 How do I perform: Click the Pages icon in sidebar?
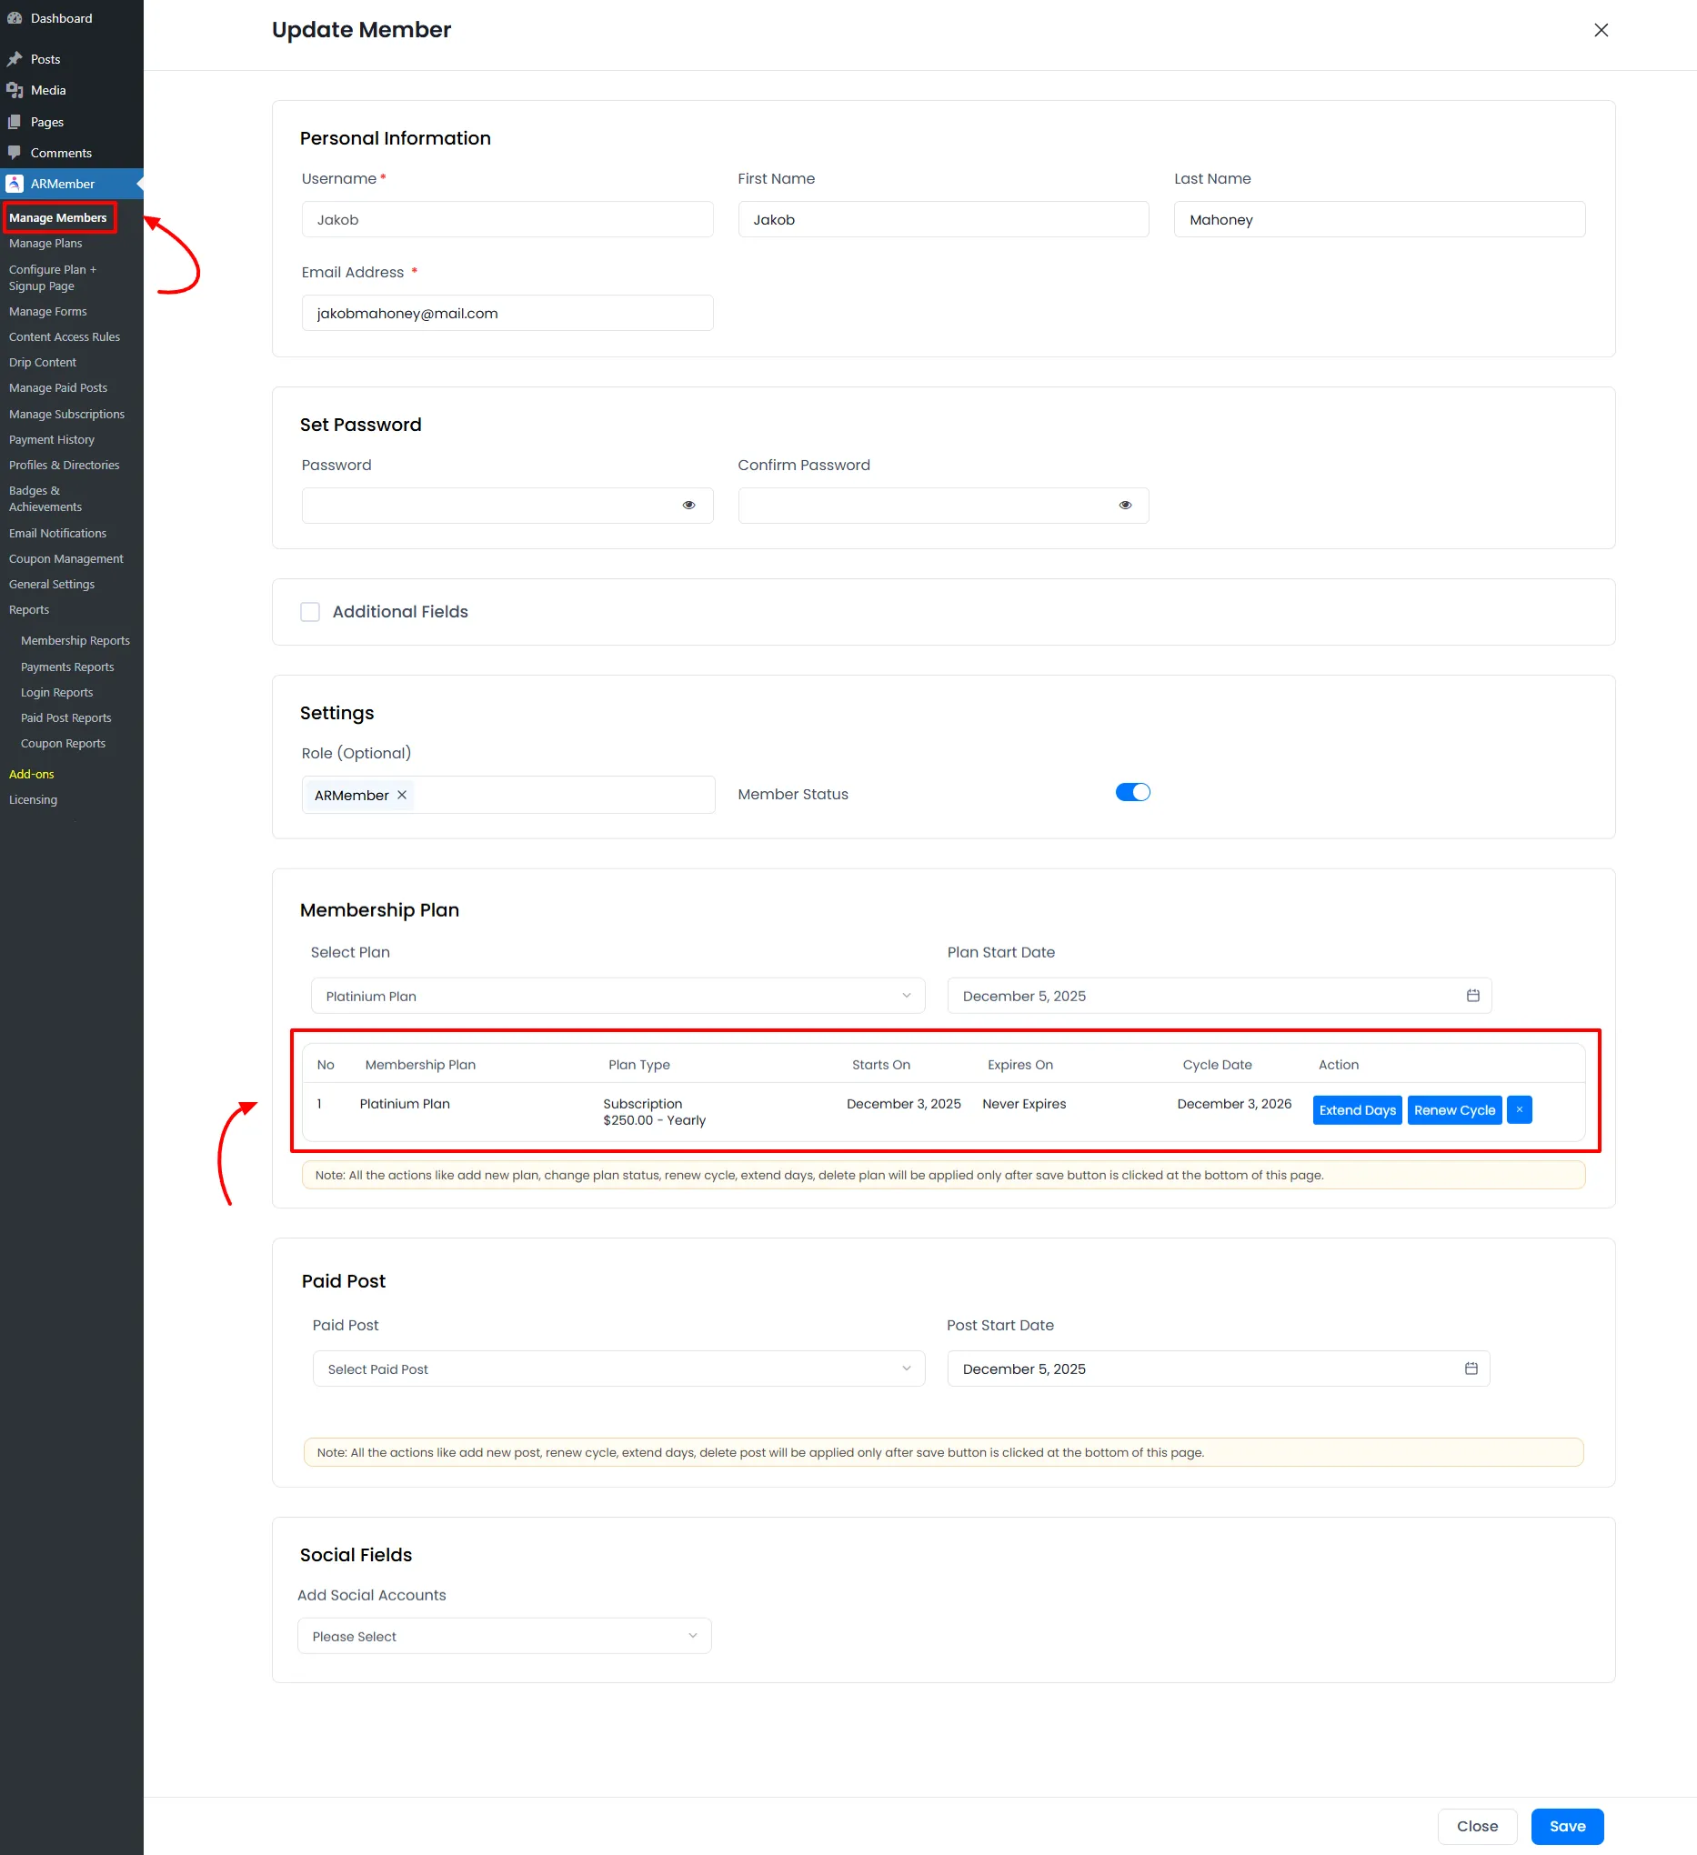point(15,121)
